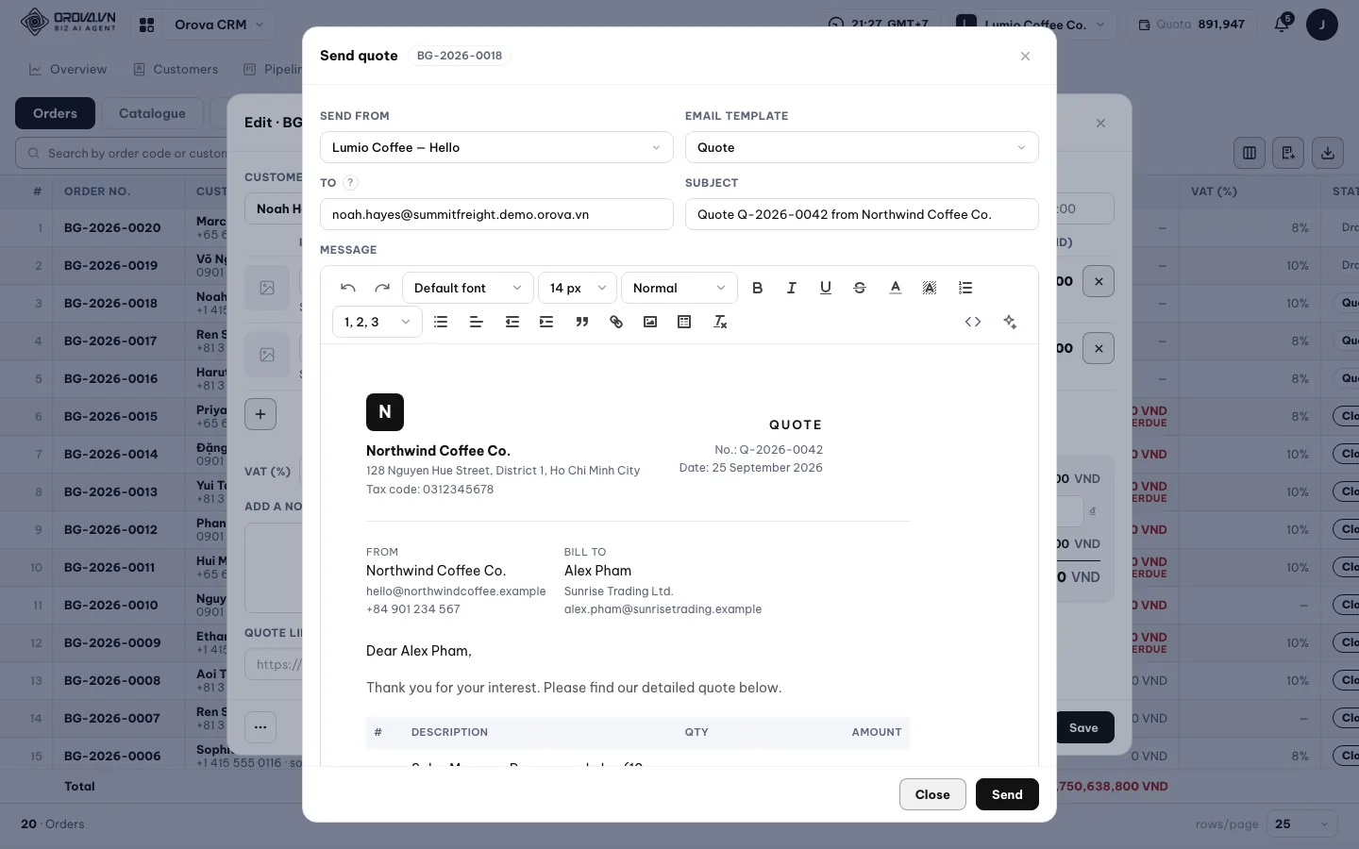Viewport: 1359px width, 849px height.
Task: Click Save in the Edit dialog behind
Action: pos(1083,727)
